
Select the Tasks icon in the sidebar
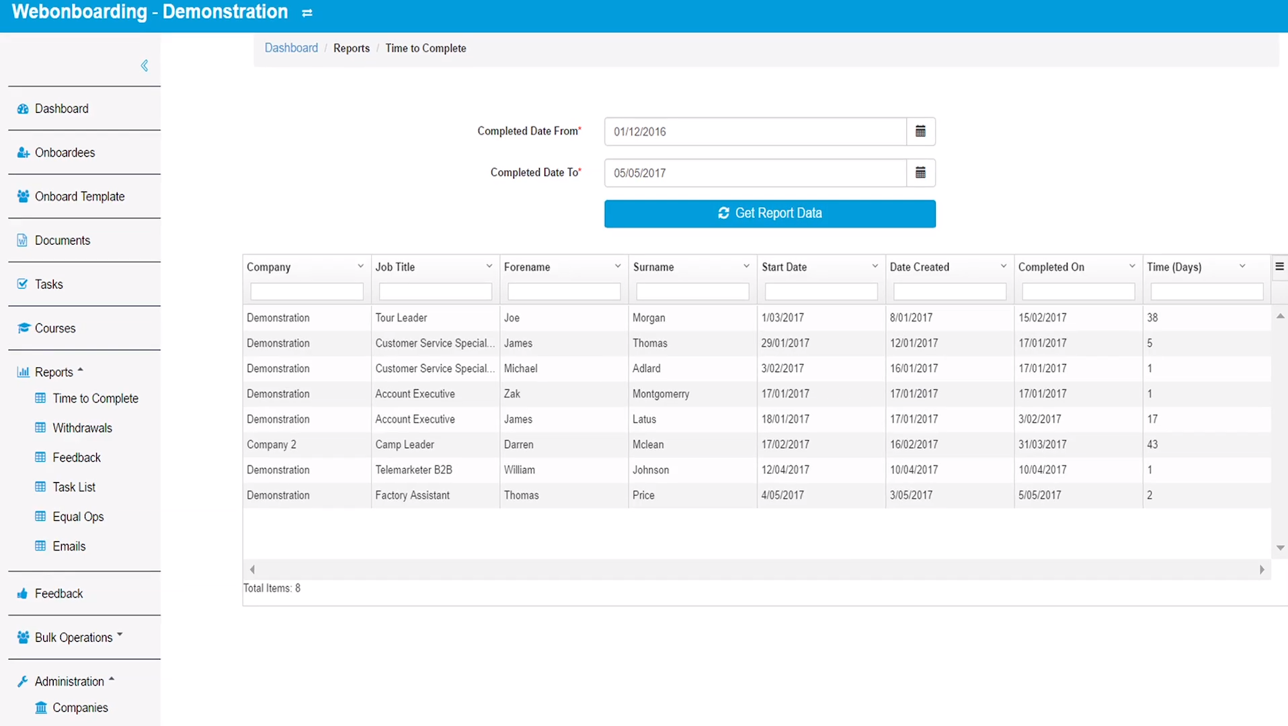coord(22,284)
